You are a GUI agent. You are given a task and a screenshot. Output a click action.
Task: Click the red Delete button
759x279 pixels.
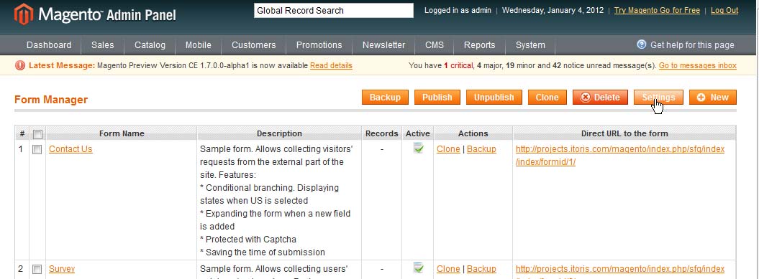click(600, 97)
